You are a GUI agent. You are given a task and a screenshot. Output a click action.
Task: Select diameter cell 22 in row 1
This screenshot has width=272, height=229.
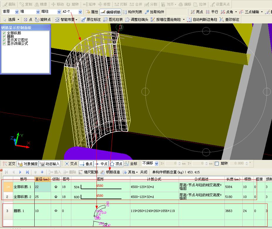tap(43, 187)
